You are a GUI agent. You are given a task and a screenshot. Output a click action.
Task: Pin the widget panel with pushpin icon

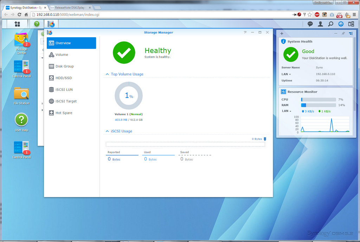coord(343,33)
